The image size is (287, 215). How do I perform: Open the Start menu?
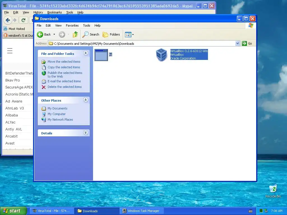pos(13,211)
